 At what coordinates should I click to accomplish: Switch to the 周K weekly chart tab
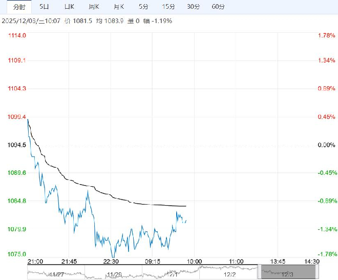pyautogui.click(x=94, y=7)
